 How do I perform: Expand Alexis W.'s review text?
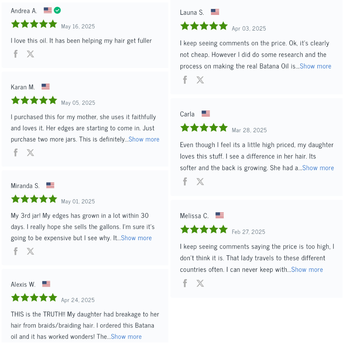(126, 337)
